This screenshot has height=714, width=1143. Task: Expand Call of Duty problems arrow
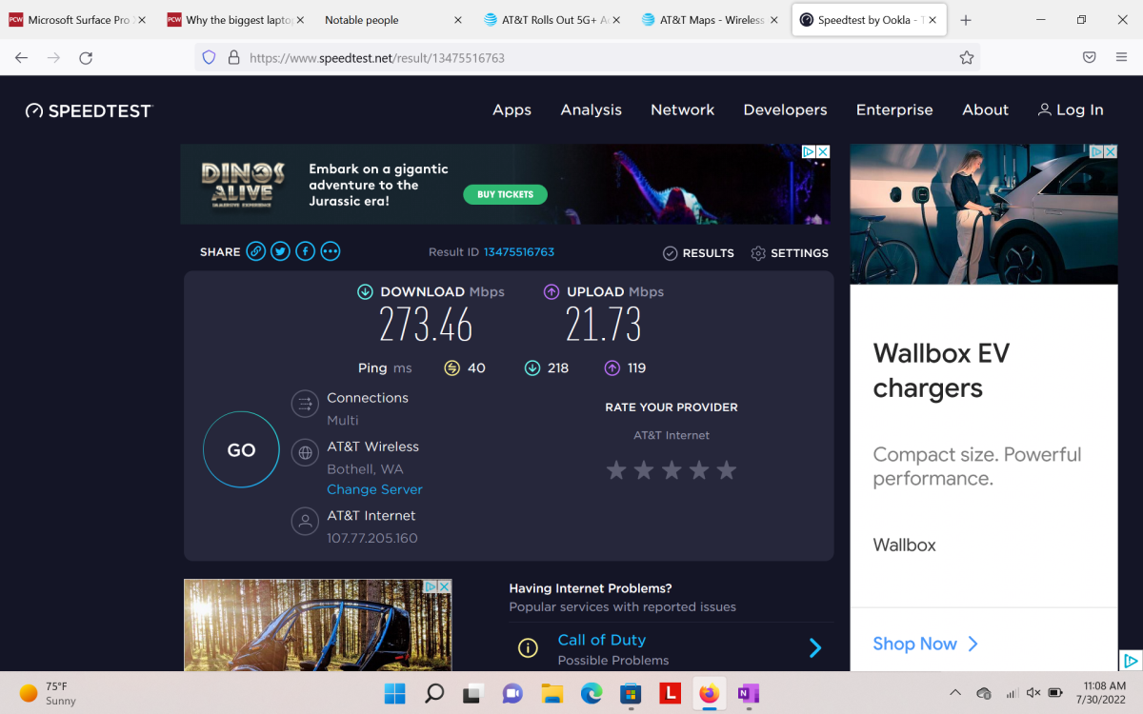(815, 648)
